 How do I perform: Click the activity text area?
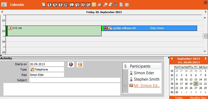click(x=62, y=89)
